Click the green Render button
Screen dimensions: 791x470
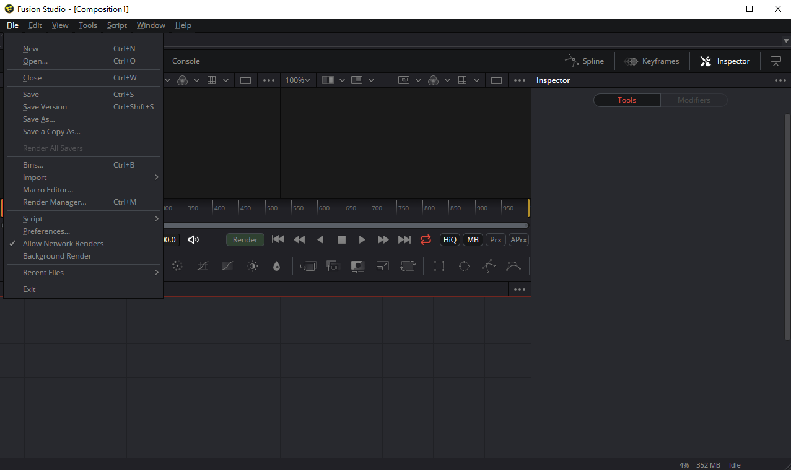(x=245, y=240)
